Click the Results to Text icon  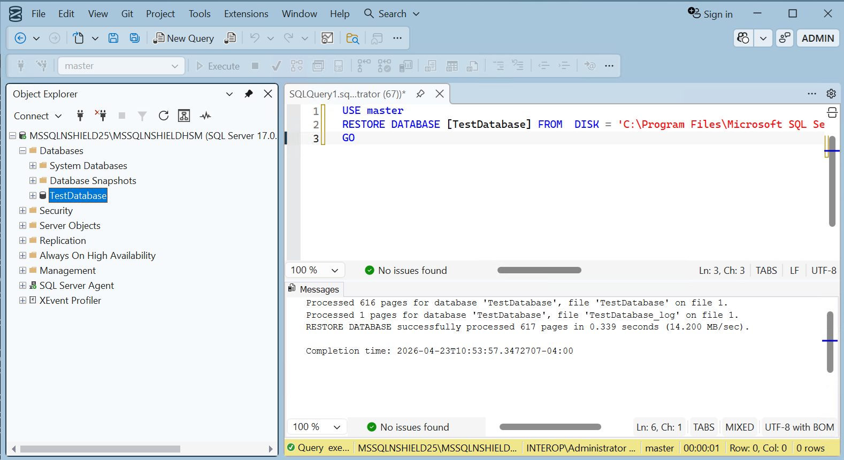pos(431,66)
